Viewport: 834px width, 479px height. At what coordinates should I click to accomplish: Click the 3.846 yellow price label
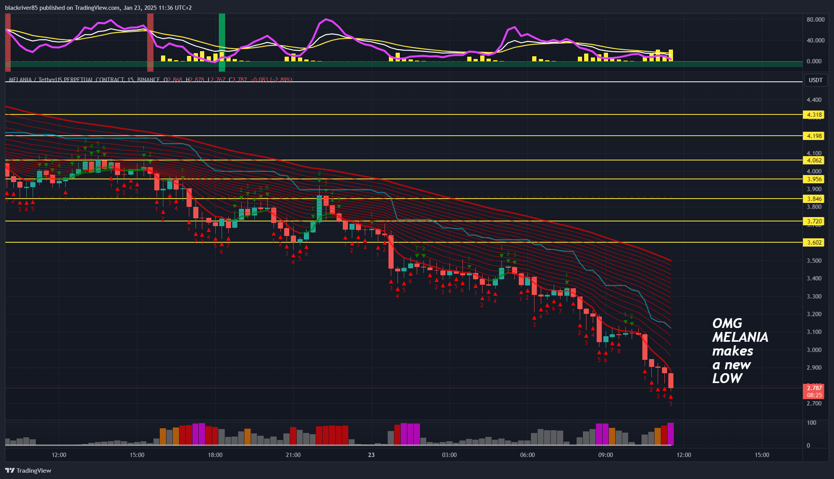pos(814,199)
